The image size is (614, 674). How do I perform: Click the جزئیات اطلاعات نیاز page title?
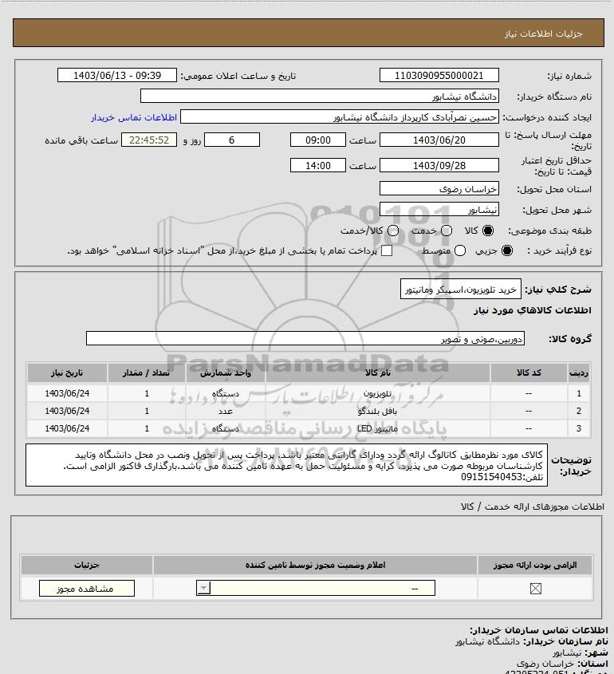(544, 34)
